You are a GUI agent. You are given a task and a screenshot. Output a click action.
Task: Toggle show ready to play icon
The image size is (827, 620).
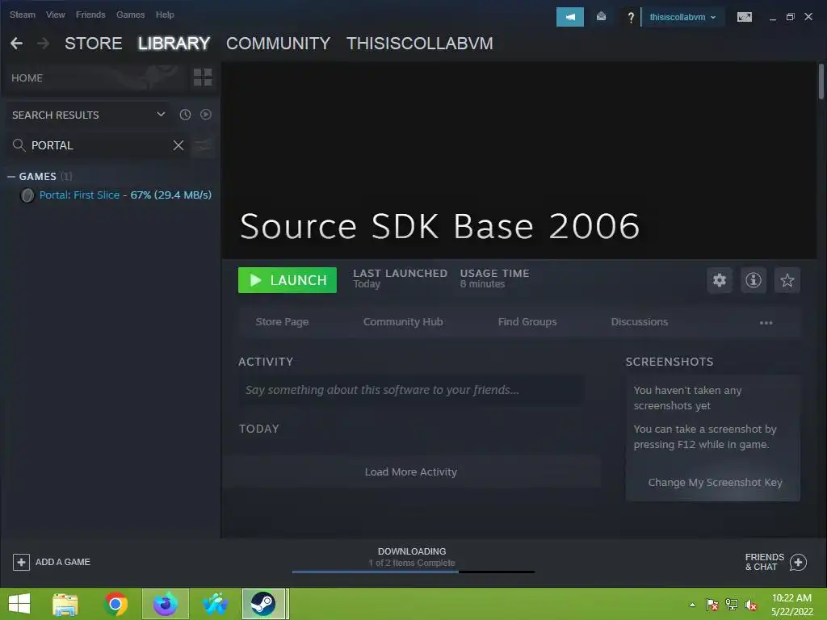pyautogui.click(x=206, y=115)
